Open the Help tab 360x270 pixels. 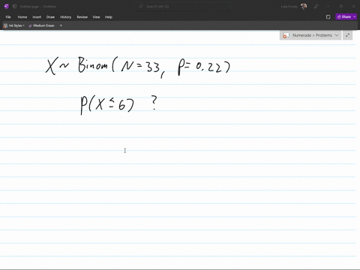[109, 17]
